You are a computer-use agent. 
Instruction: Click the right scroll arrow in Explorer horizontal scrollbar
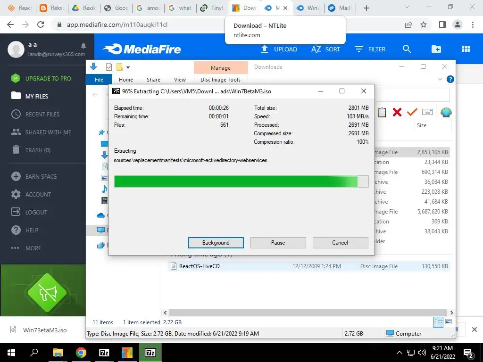(451, 313)
